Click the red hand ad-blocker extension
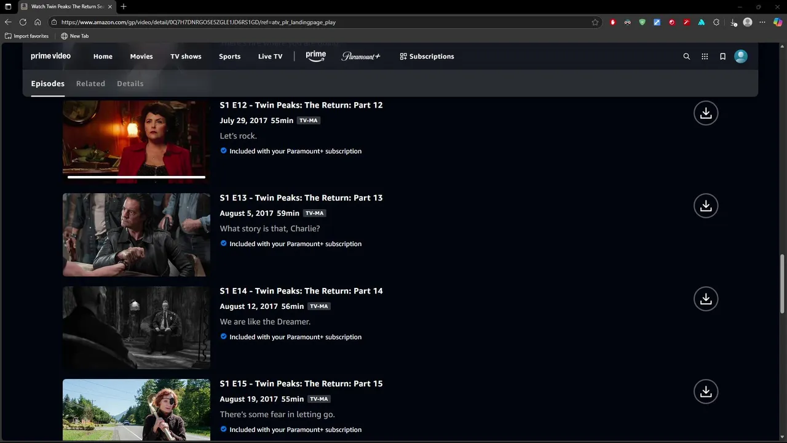This screenshot has width=787, height=443. 613,22
